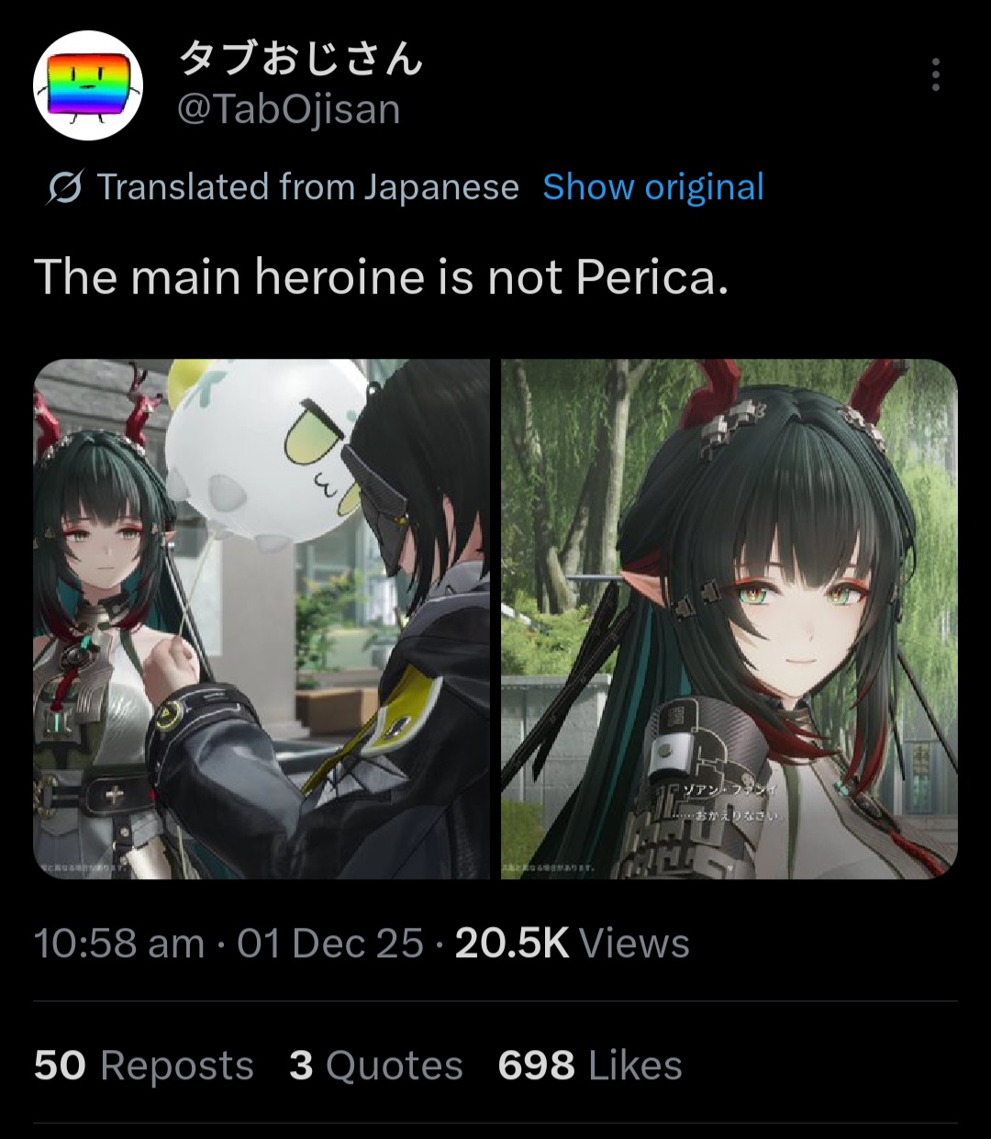
Task: Select the post text about main heroine
Action: 382,276
